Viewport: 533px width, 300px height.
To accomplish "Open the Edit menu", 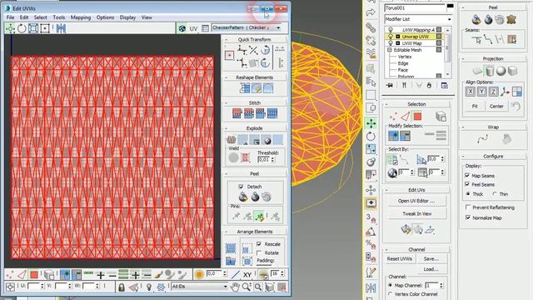I will 24,17.
